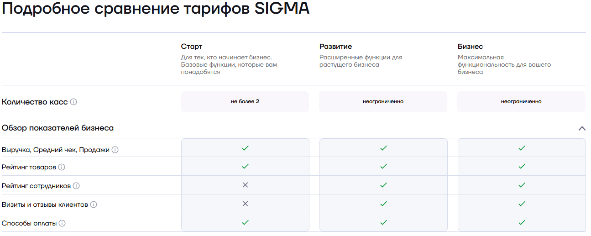Click info icon near Визиты и отзывы клиентов
The height and width of the screenshot is (236, 591).
pos(94,205)
